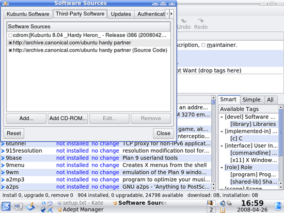Image resolution: width=284 pixels, height=213 pixels.
Task: Click the Available Tags column header
Action: click(249, 109)
